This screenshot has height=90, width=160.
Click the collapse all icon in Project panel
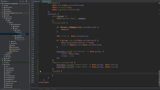[x=23, y=1]
